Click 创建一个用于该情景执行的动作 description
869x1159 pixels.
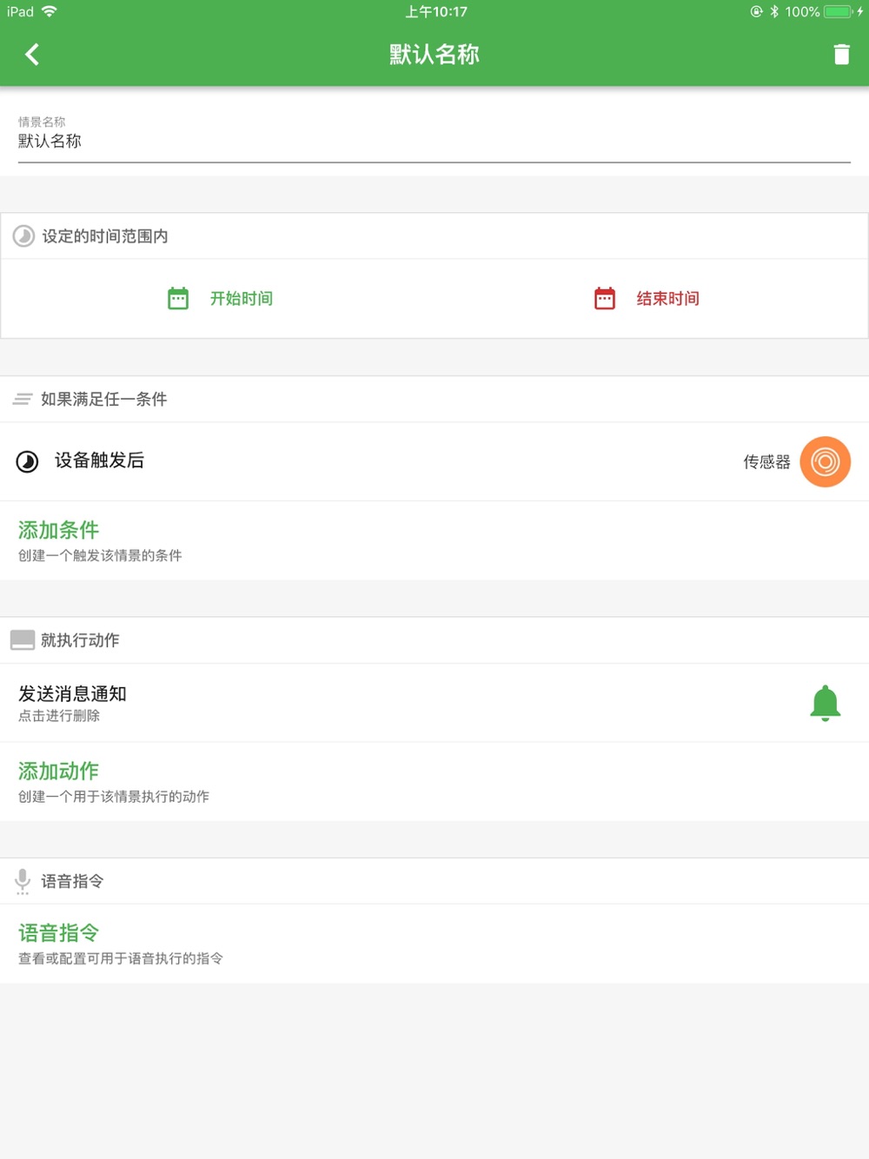coord(114,797)
